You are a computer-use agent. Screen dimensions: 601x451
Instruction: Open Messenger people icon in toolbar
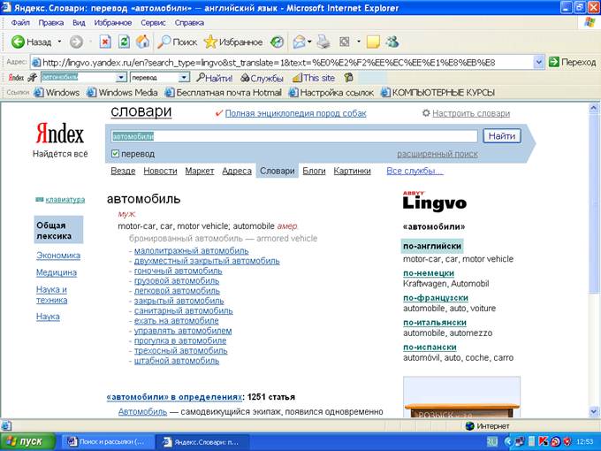[392, 42]
